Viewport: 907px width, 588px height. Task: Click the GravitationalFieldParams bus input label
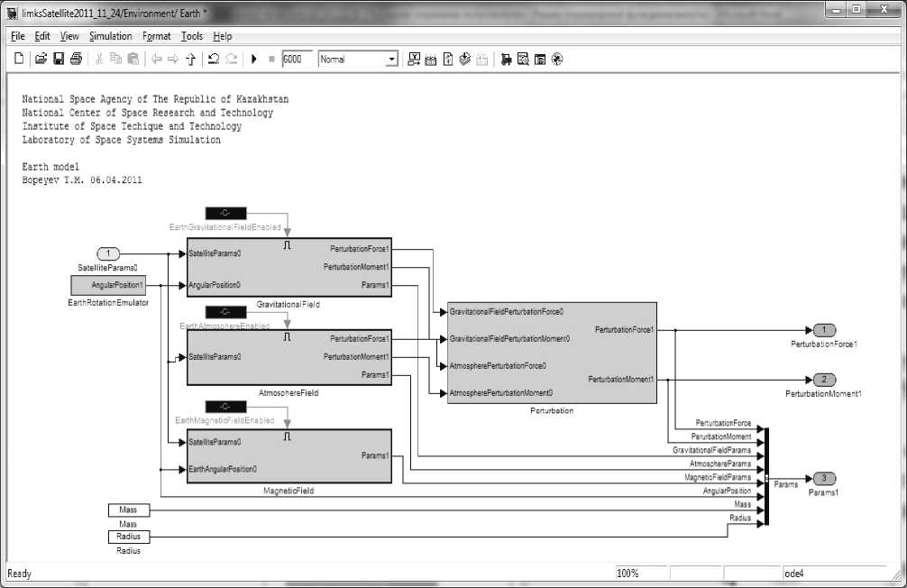pos(711,450)
